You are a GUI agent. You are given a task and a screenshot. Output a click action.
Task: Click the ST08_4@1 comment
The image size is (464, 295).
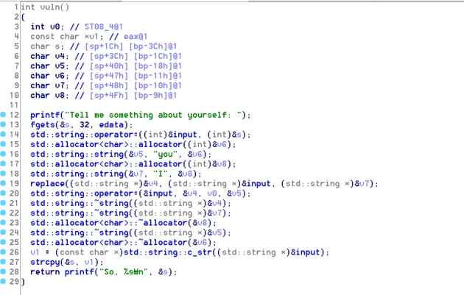pos(104,26)
